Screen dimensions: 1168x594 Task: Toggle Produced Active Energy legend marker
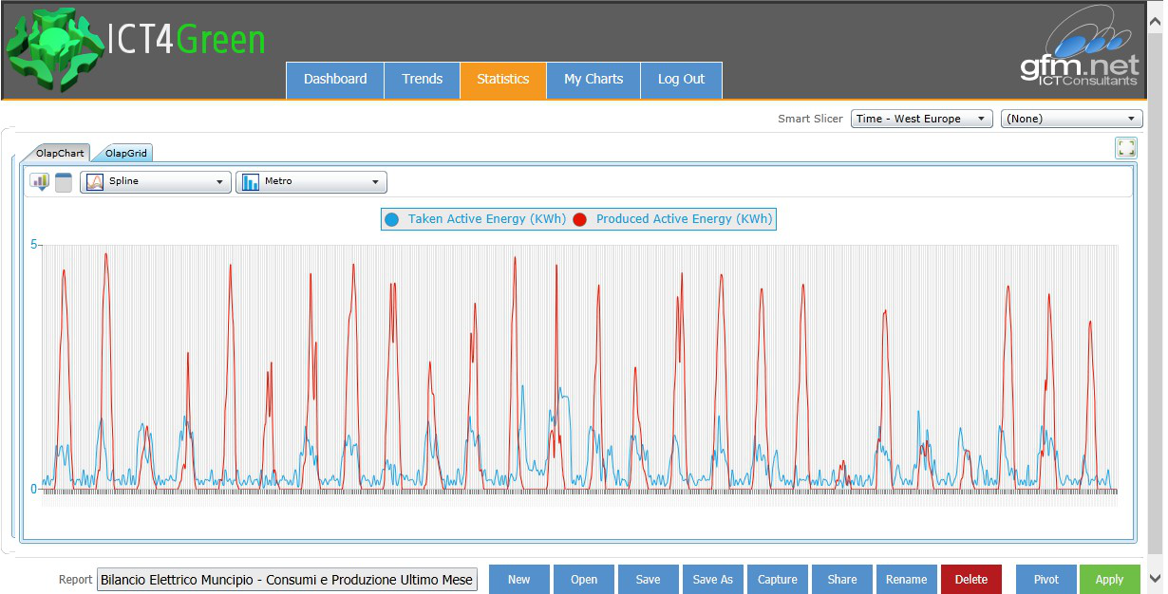point(579,219)
